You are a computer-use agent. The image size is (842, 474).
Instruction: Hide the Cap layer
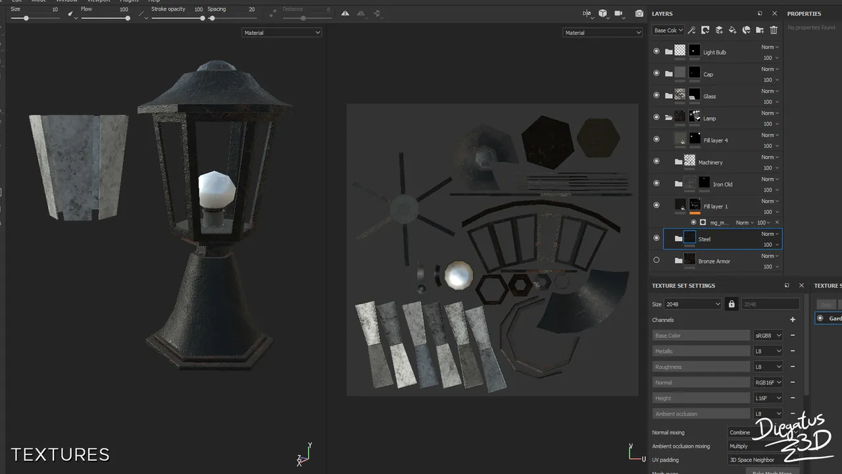pyautogui.click(x=656, y=73)
